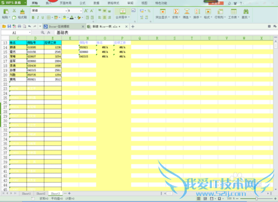Screen dimensions: 278x202
Task: Click the Filter funnel icon
Action: [187, 12]
